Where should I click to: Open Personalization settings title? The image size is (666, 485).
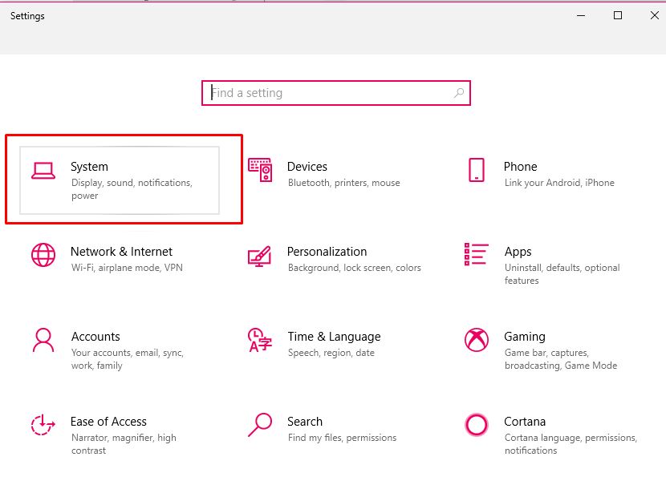327,251
